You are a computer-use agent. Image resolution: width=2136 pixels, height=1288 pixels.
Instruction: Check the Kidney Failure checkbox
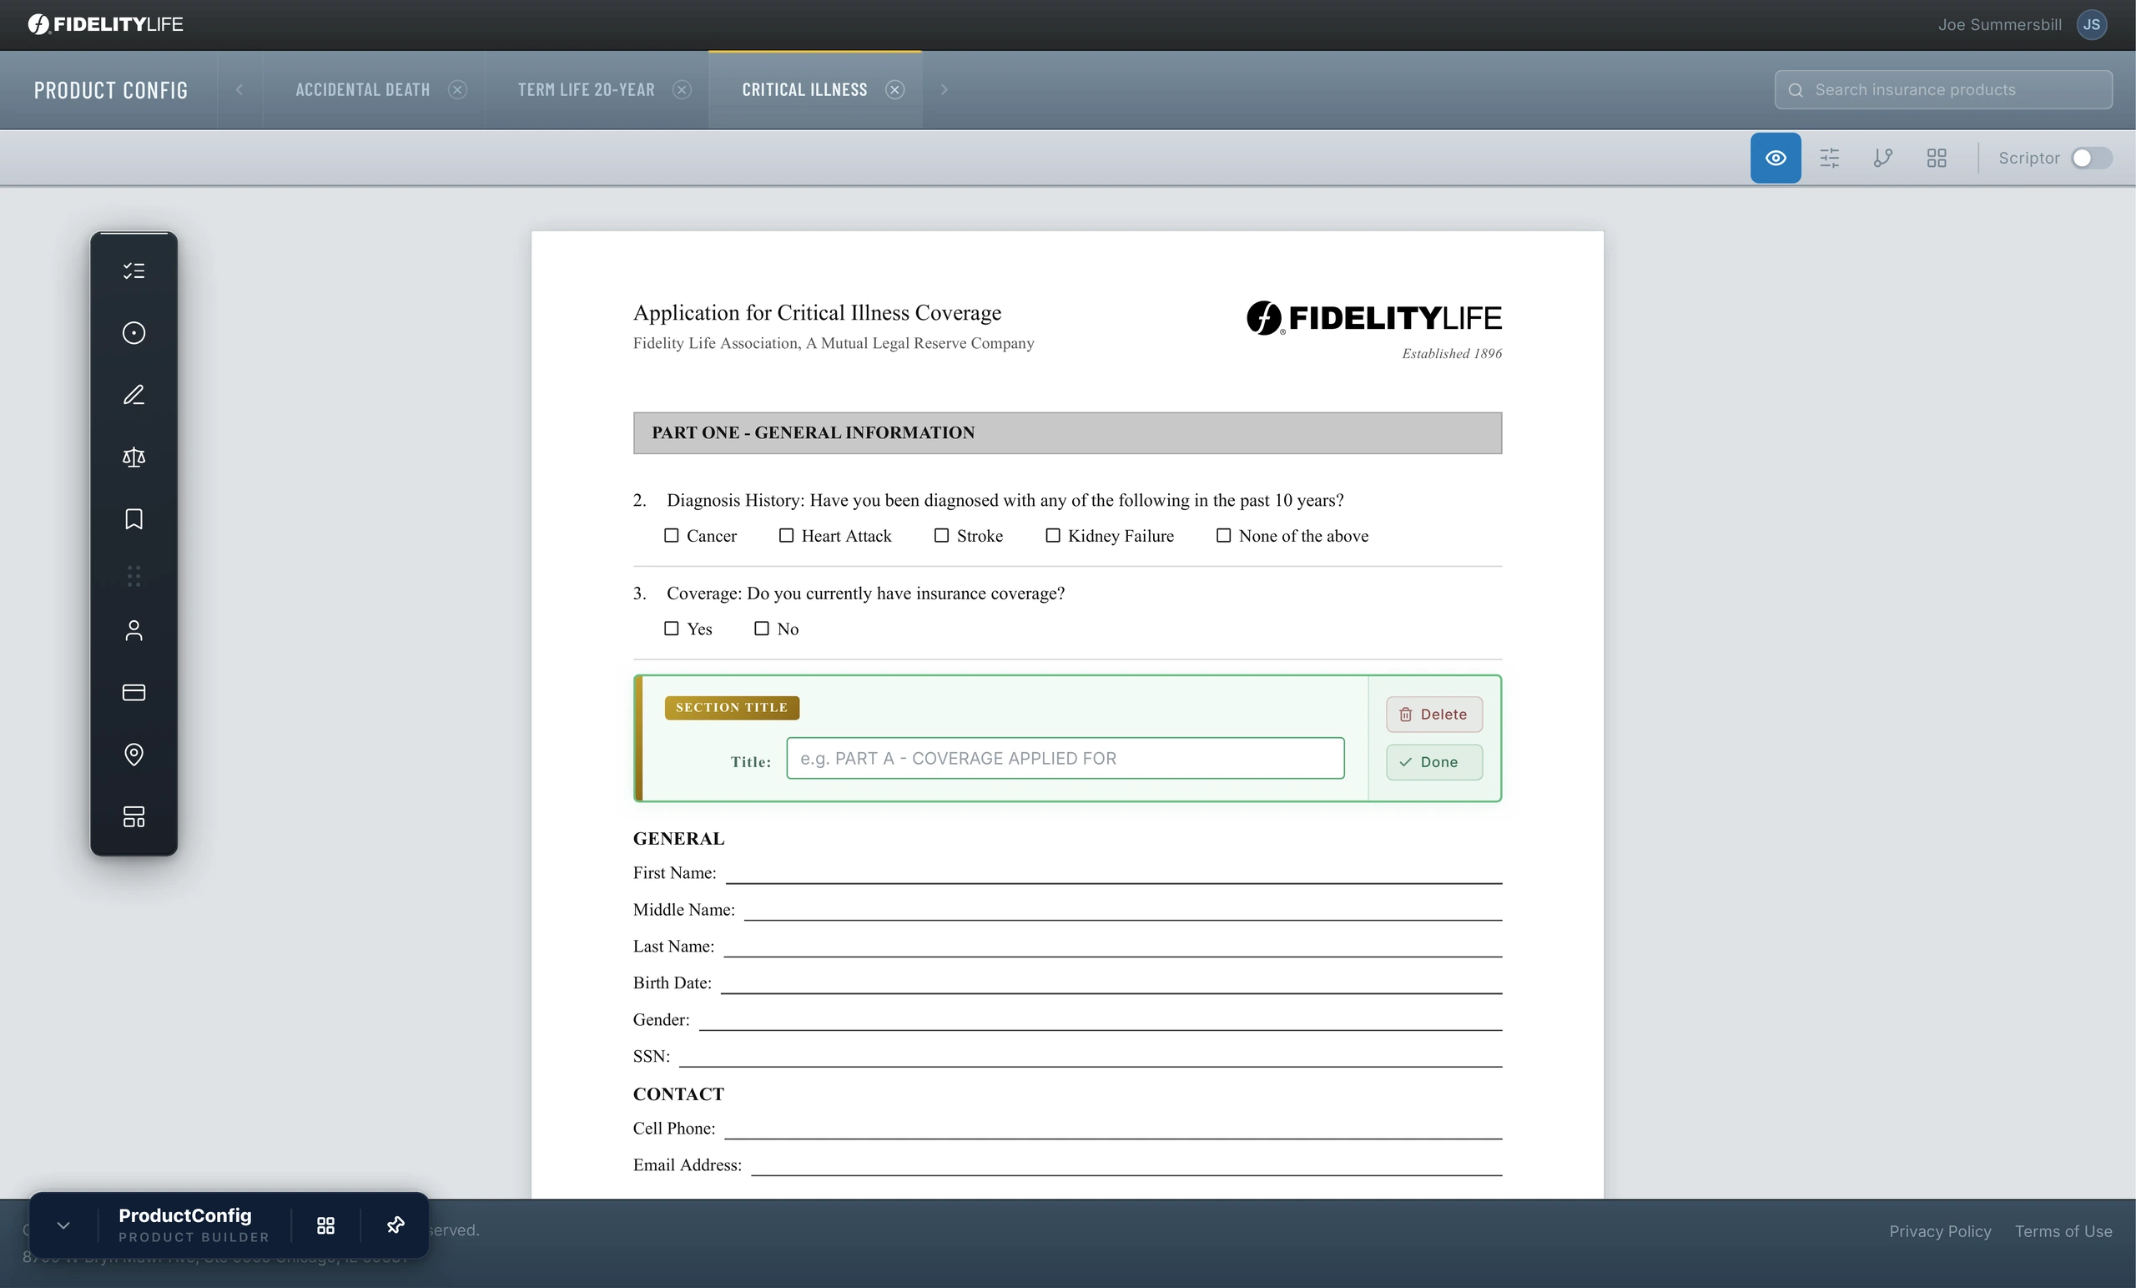click(x=1052, y=535)
